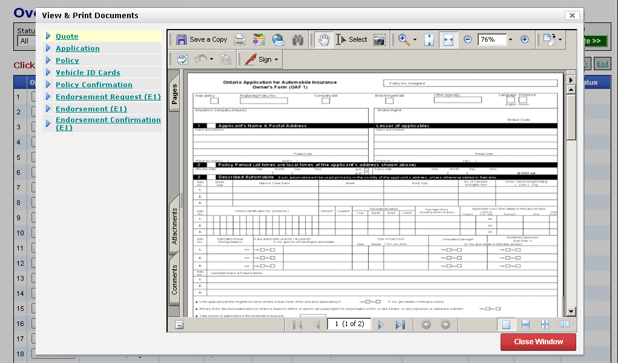Go to next view with the right arrow
This screenshot has height=363, width=618.
(445, 324)
